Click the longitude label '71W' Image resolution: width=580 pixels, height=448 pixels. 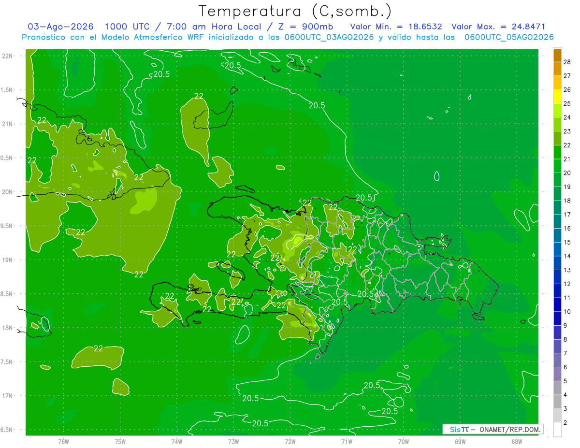(347, 442)
